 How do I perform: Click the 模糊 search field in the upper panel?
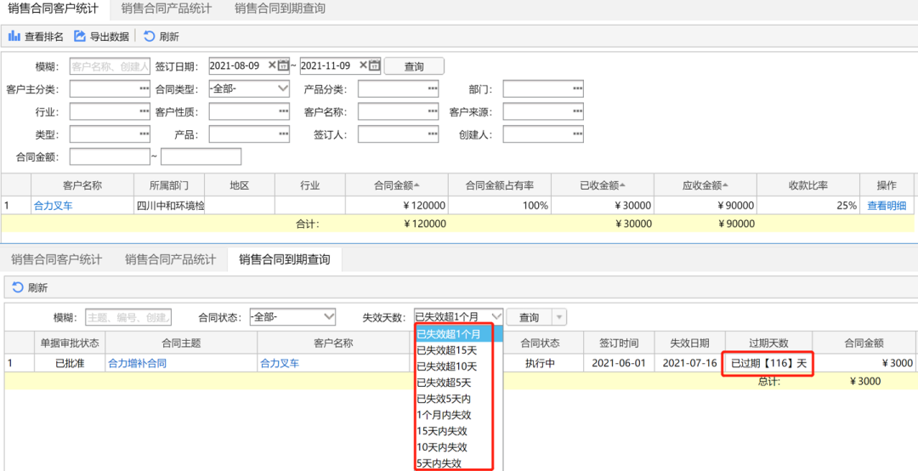(x=110, y=66)
